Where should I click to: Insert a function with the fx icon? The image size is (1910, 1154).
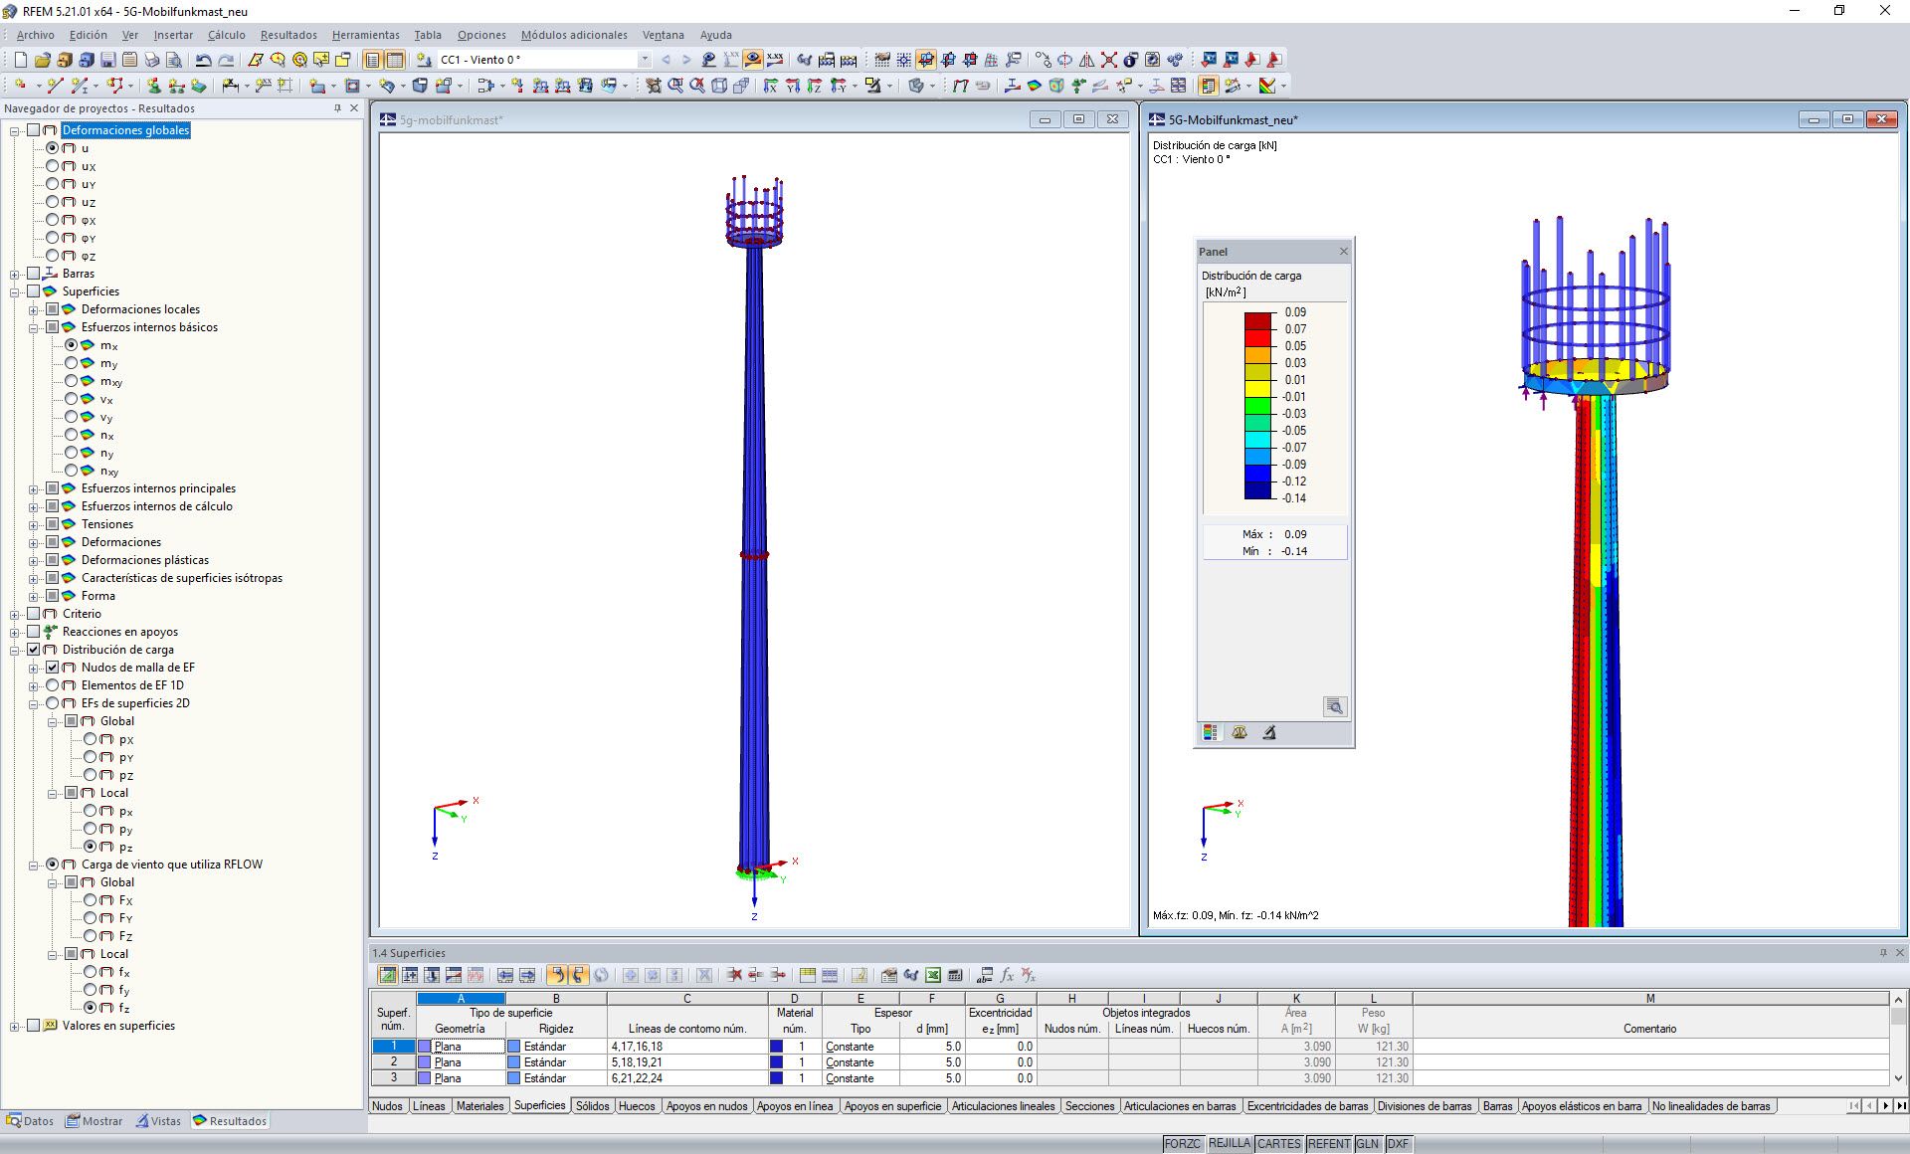pos(1008,976)
